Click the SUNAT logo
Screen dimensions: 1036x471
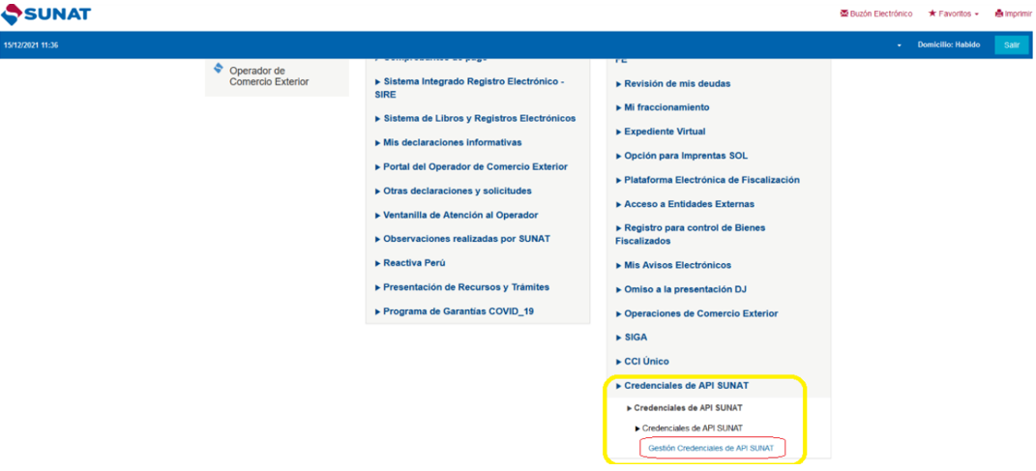pyautogui.click(x=45, y=14)
